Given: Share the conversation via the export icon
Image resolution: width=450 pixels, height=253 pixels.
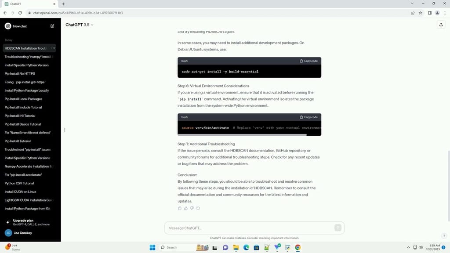Looking at the screenshot, I should (441, 25).
